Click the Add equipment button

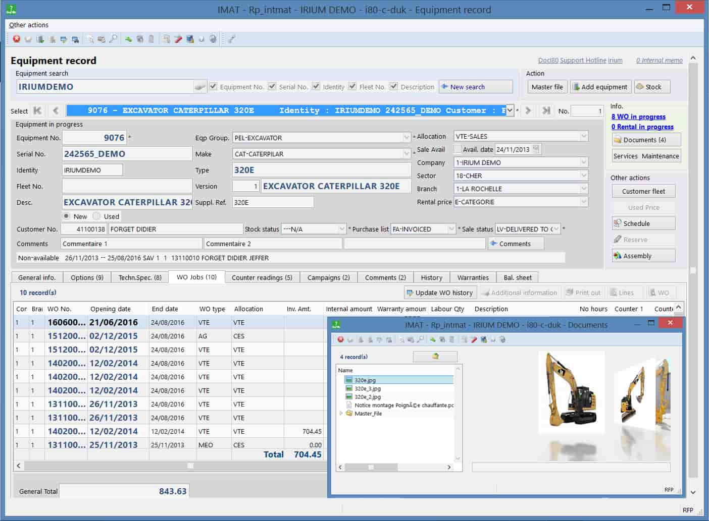(x=600, y=86)
